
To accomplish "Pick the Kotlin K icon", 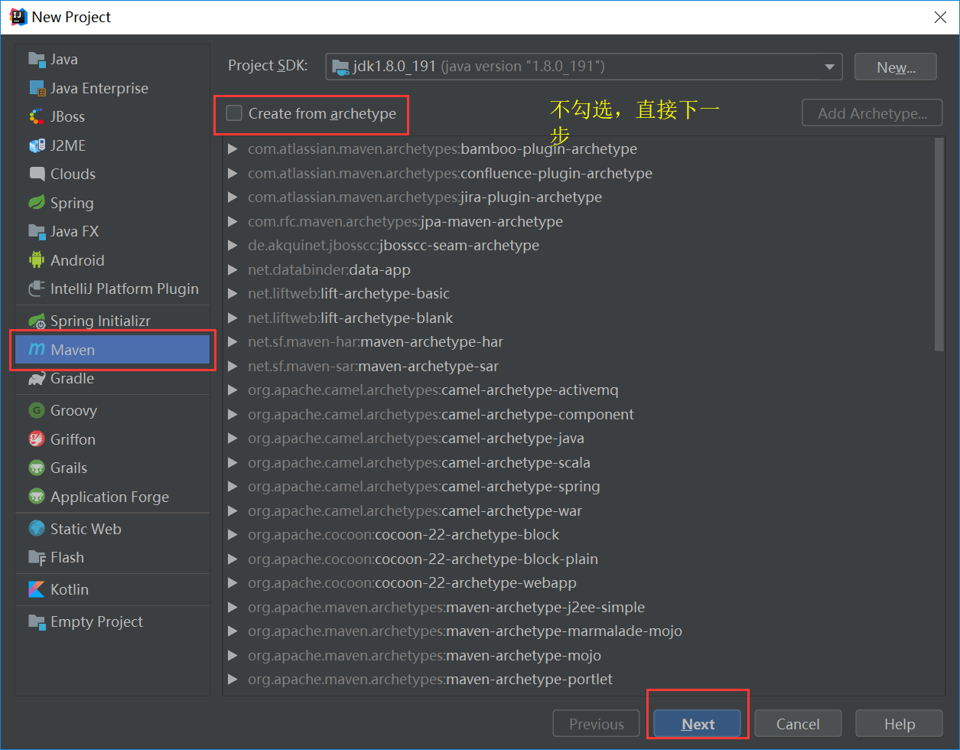I will coord(37,589).
